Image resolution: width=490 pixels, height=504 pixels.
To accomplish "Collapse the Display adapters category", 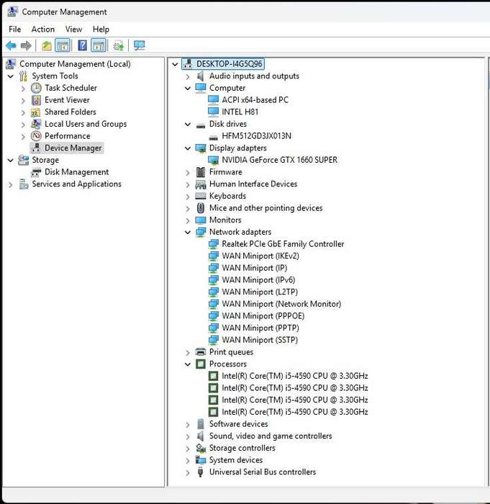I will pyautogui.click(x=188, y=148).
